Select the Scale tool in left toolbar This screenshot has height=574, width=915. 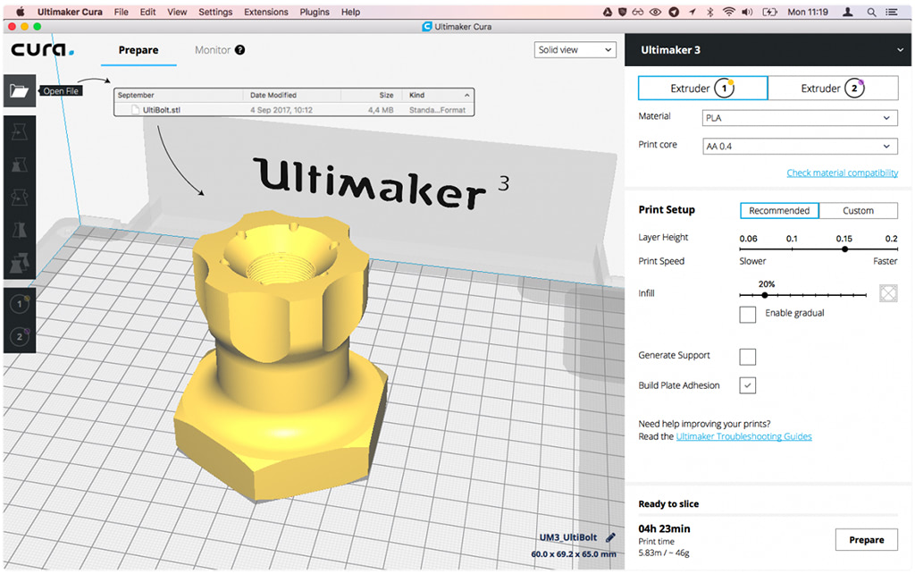(20, 165)
